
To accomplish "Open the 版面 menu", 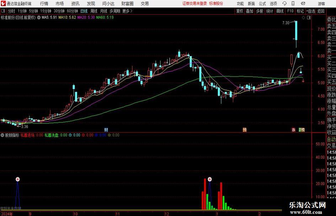I will click(x=251, y=4).
